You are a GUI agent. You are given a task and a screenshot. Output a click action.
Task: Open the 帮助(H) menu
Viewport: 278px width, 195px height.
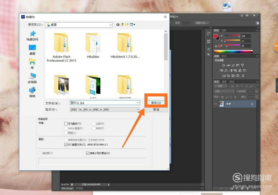click(x=174, y=16)
